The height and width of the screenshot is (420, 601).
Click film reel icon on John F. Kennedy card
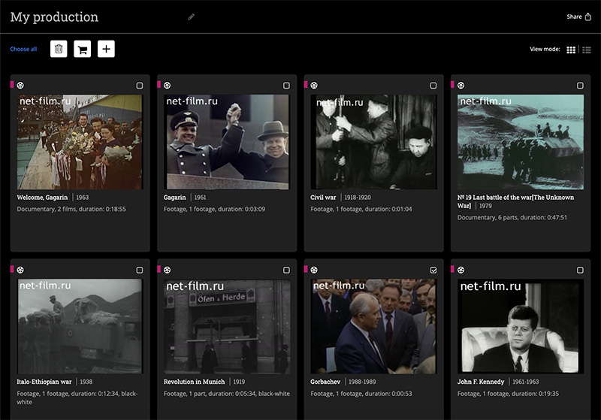click(461, 270)
